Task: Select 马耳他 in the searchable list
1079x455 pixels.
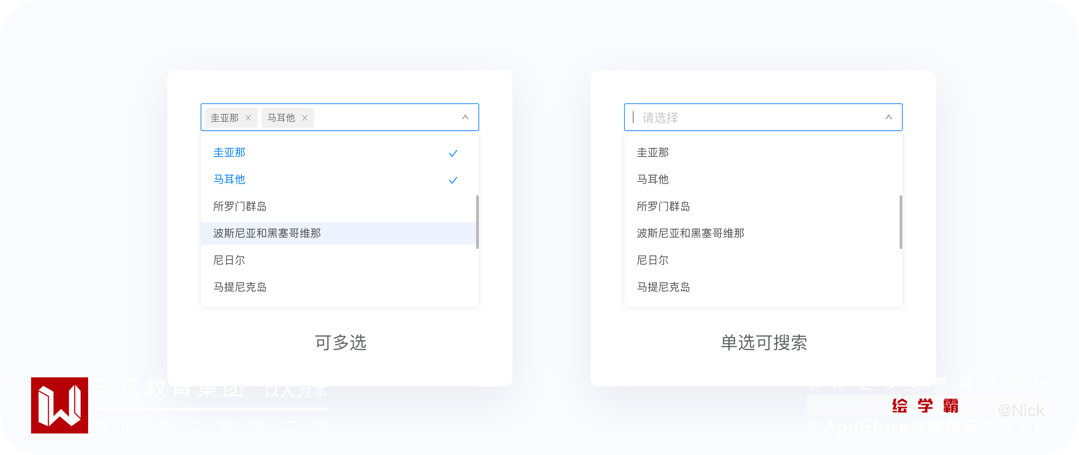Action: pyautogui.click(x=762, y=179)
